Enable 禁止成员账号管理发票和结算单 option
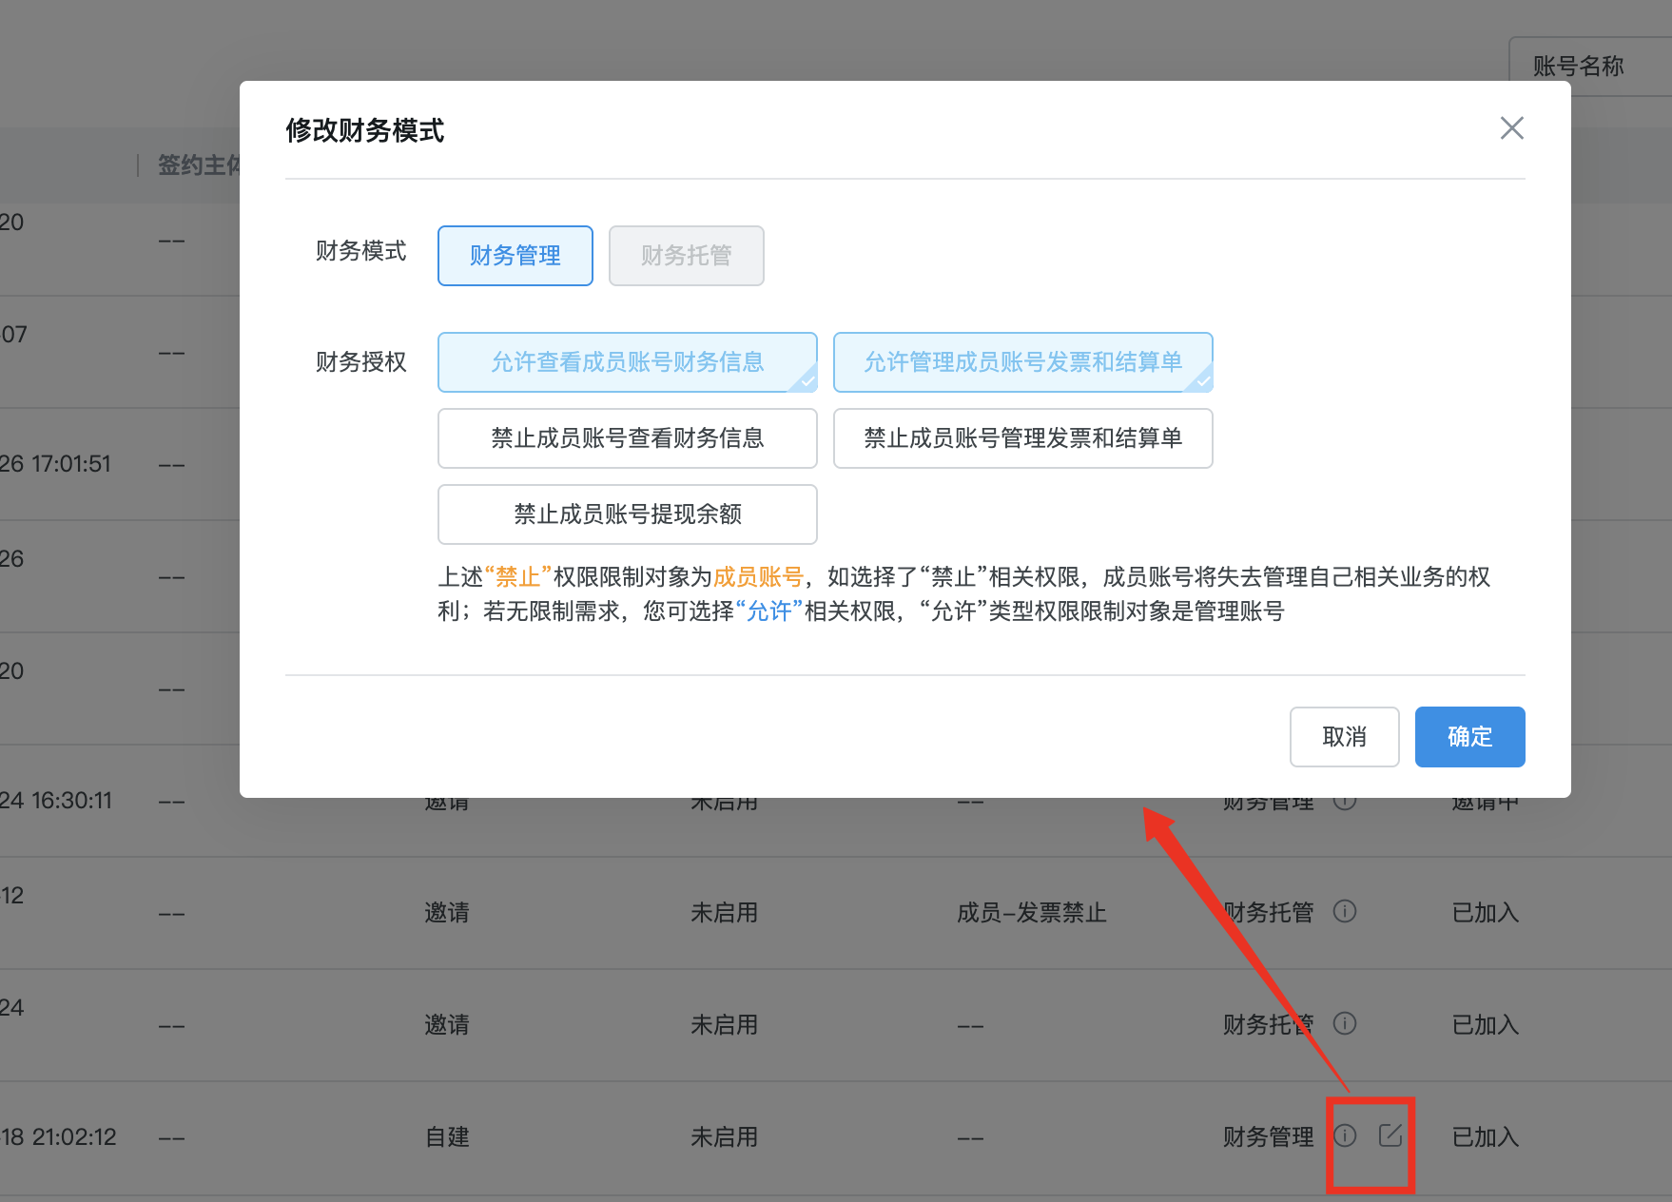Image resolution: width=1672 pixels, height=1202 pixels. 1022,438
